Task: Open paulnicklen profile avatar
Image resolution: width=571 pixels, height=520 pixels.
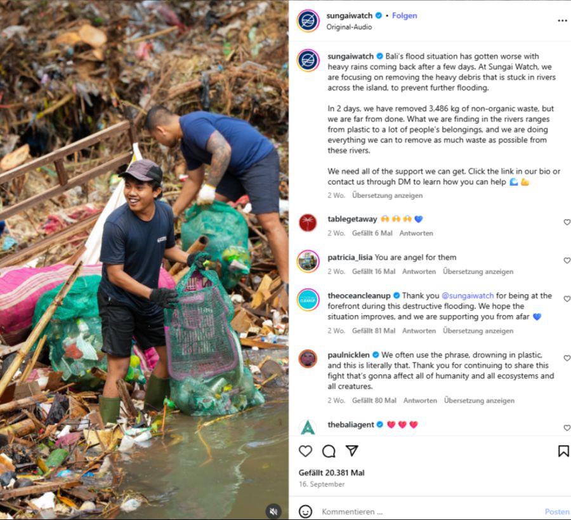Action: coord(308,359)
